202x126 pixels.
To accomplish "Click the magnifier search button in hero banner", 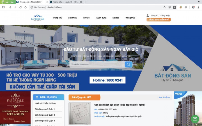I will click(128, 64).
